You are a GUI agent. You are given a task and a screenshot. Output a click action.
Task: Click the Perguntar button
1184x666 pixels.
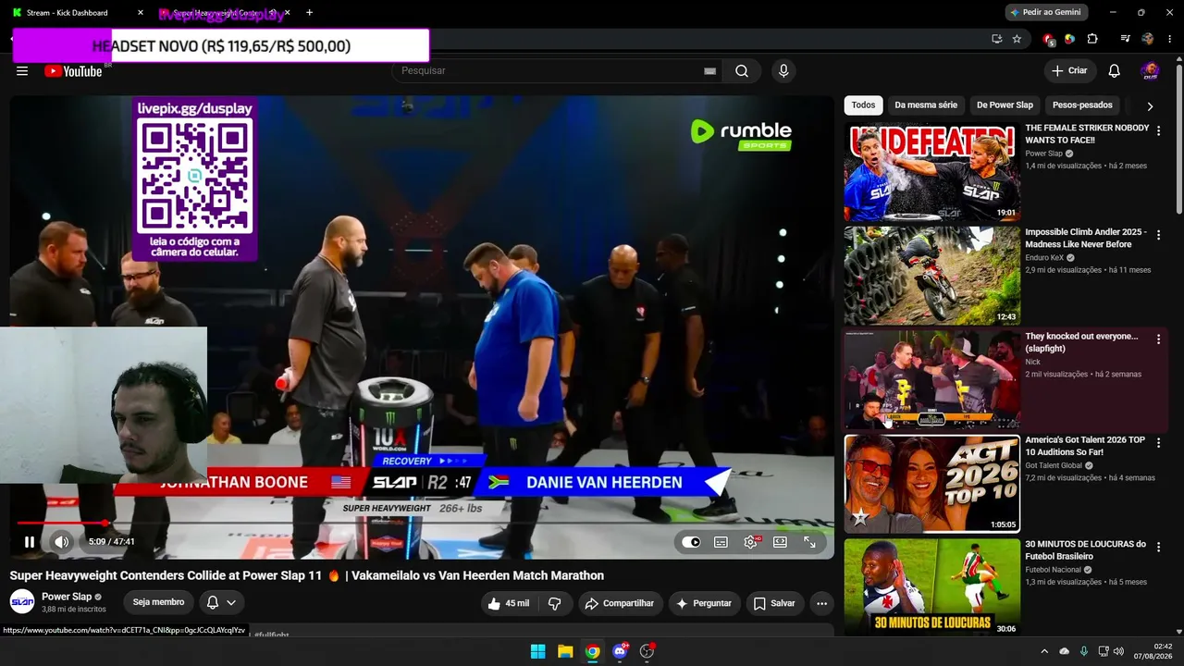704,603
